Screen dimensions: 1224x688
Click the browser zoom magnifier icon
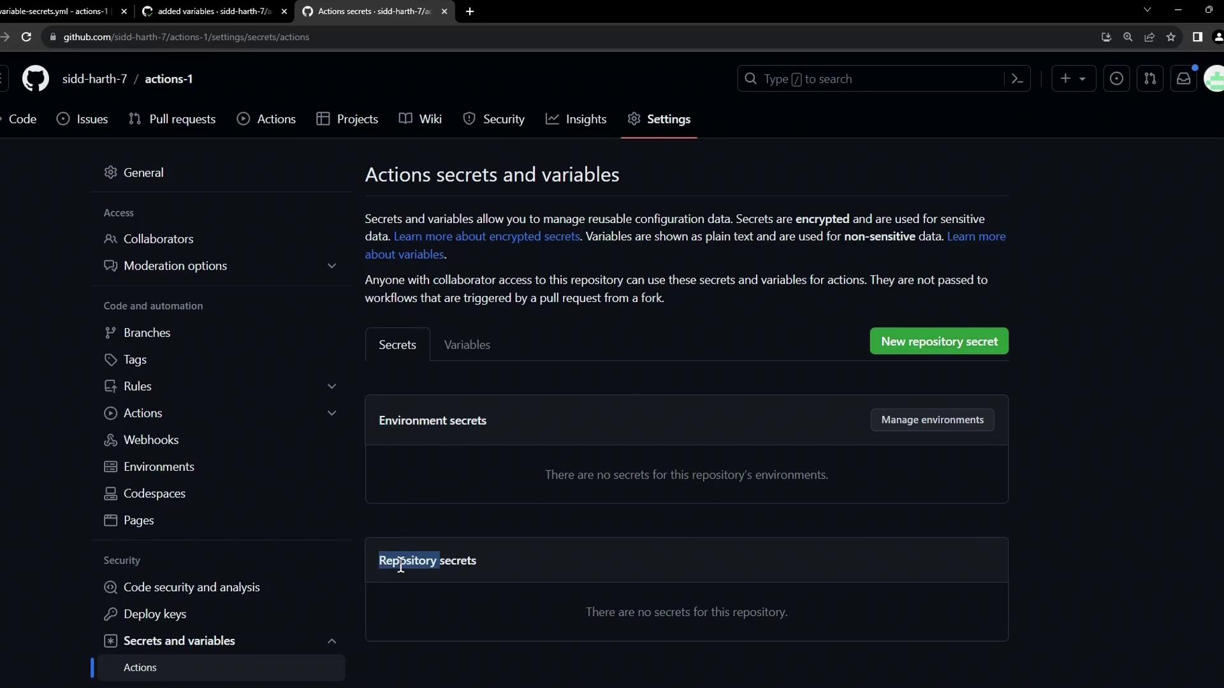click(x=1128, y=37)
